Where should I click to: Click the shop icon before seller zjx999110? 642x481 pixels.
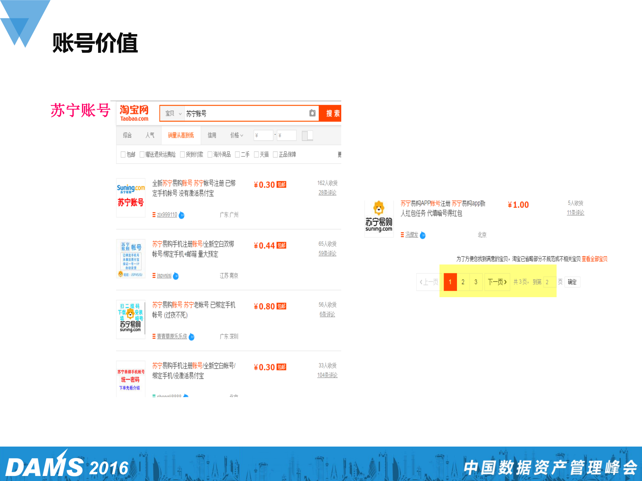[x=153, y=215]
